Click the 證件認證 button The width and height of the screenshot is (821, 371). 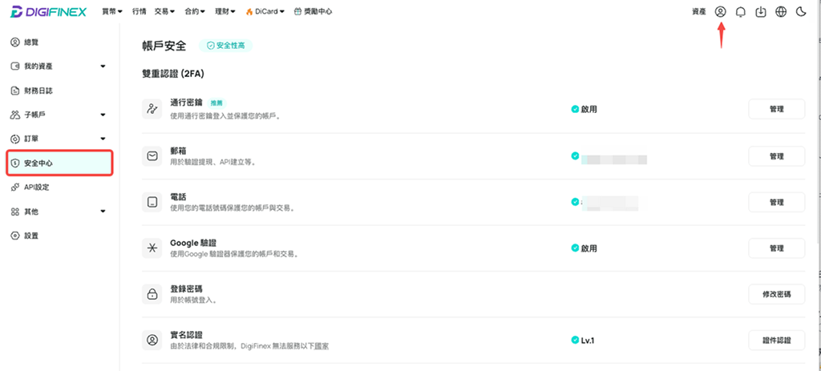tap(776, 340)
